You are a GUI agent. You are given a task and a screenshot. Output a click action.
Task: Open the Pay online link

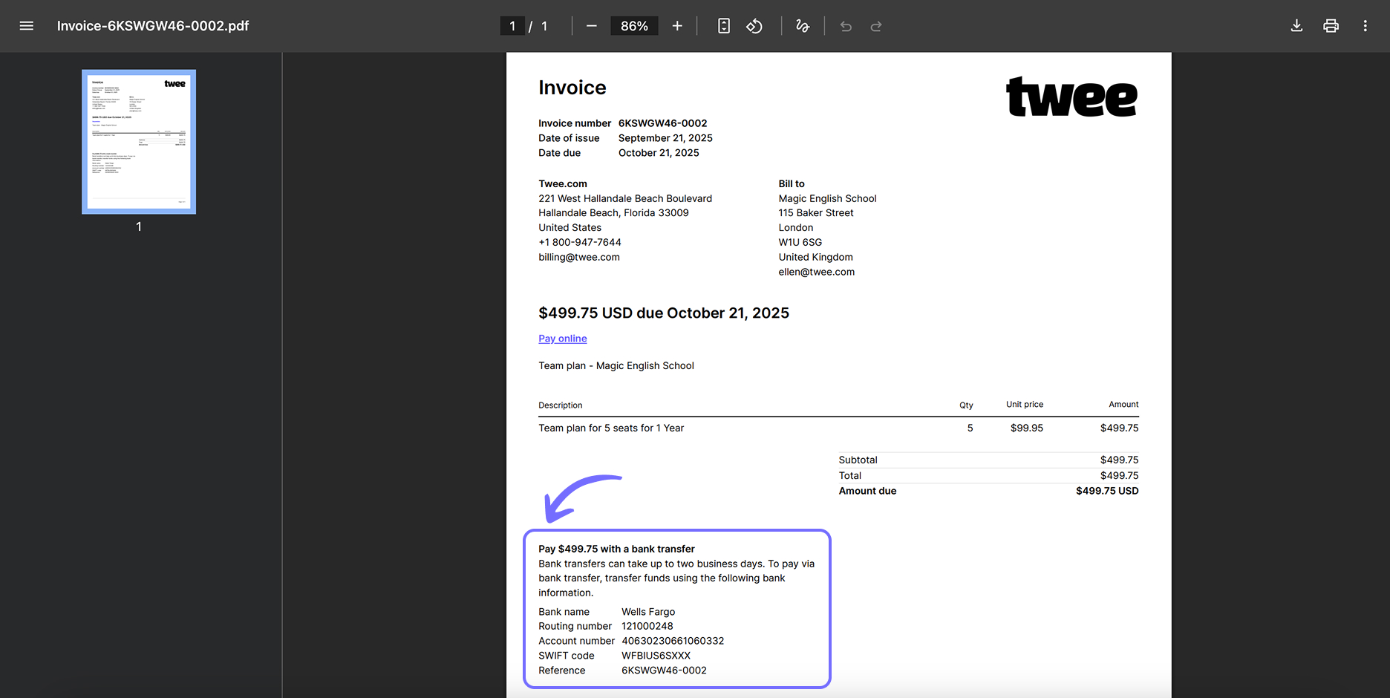(x=563, y=339)
